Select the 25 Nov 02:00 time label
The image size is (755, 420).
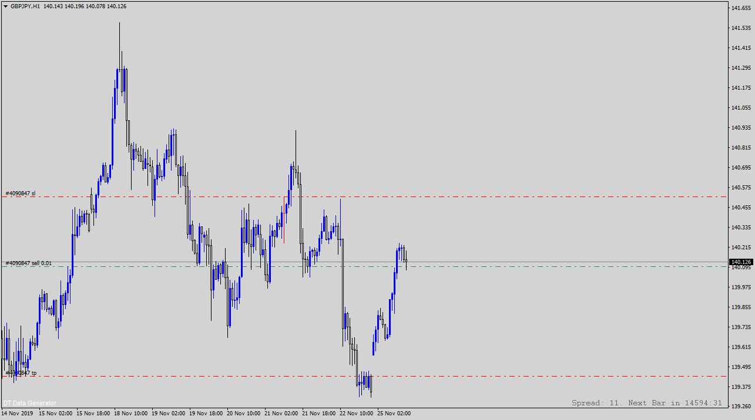394,413
